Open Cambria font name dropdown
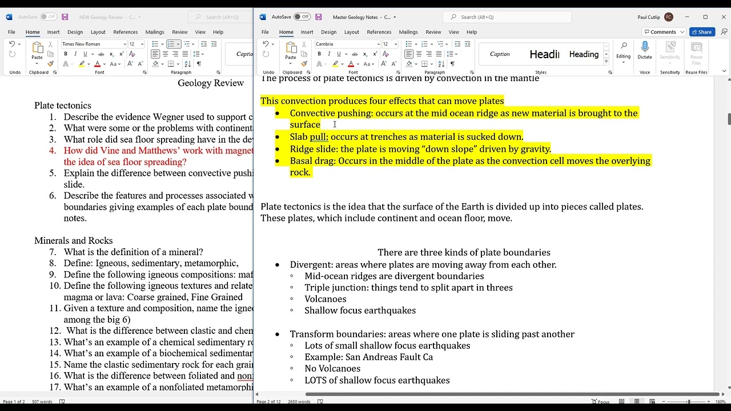Image resolution: width=731 pixels, height=411 pixels. (378, 44)
